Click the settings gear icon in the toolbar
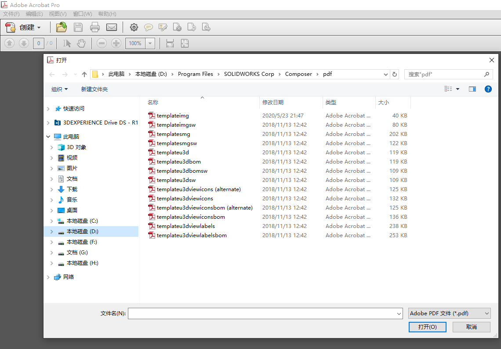This screenshot has height=349, width=501. tap(134, 27)
